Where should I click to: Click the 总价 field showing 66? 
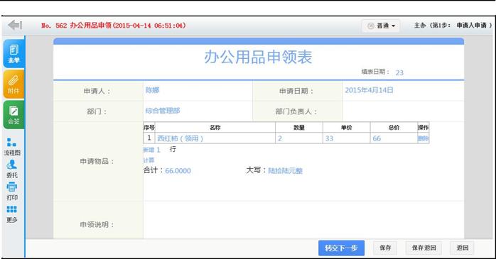(394, 138)
